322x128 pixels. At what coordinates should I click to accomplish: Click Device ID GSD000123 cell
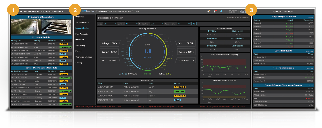click(x=212, y=35)
